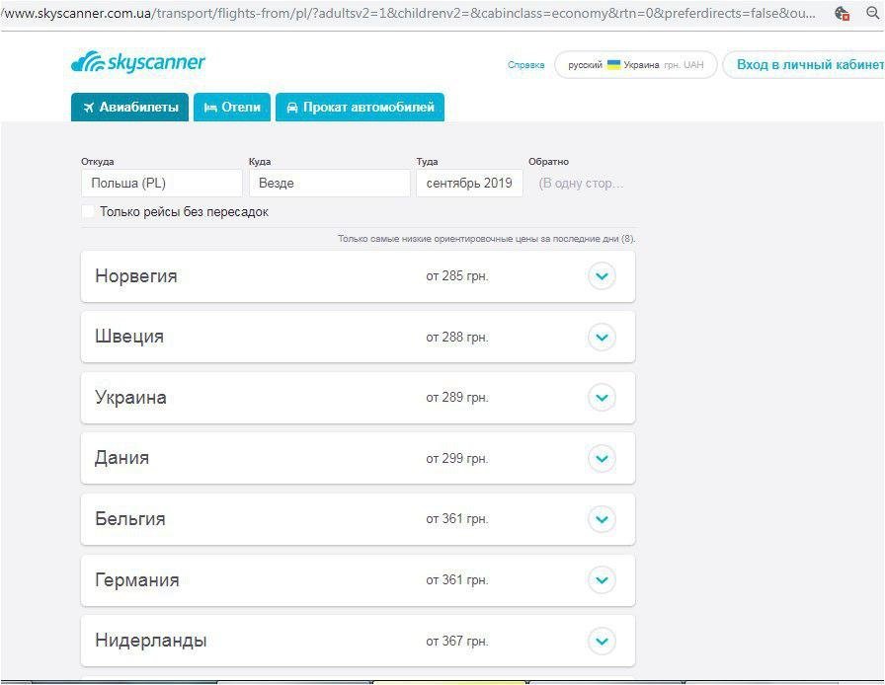Screen dimensions: 885x685
Task: Expand the Украина destination chevron
Action: [602, 398]
